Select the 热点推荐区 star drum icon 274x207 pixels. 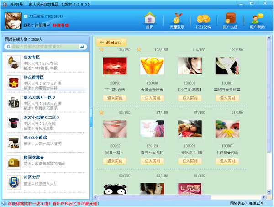tap(14, 82)
